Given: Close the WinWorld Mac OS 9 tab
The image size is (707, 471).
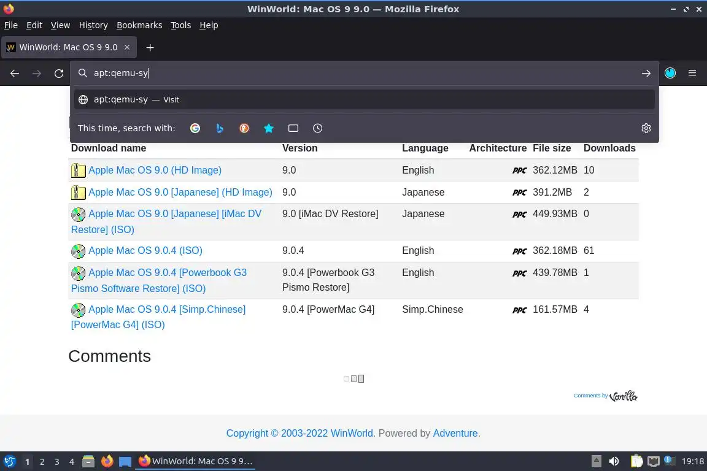Looking at the screenshot, I should click(x=127, y=47).
